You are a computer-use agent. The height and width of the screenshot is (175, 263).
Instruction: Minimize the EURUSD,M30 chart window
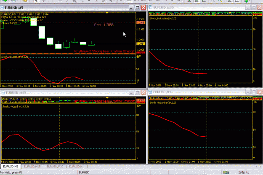click(x=248, y=8)
